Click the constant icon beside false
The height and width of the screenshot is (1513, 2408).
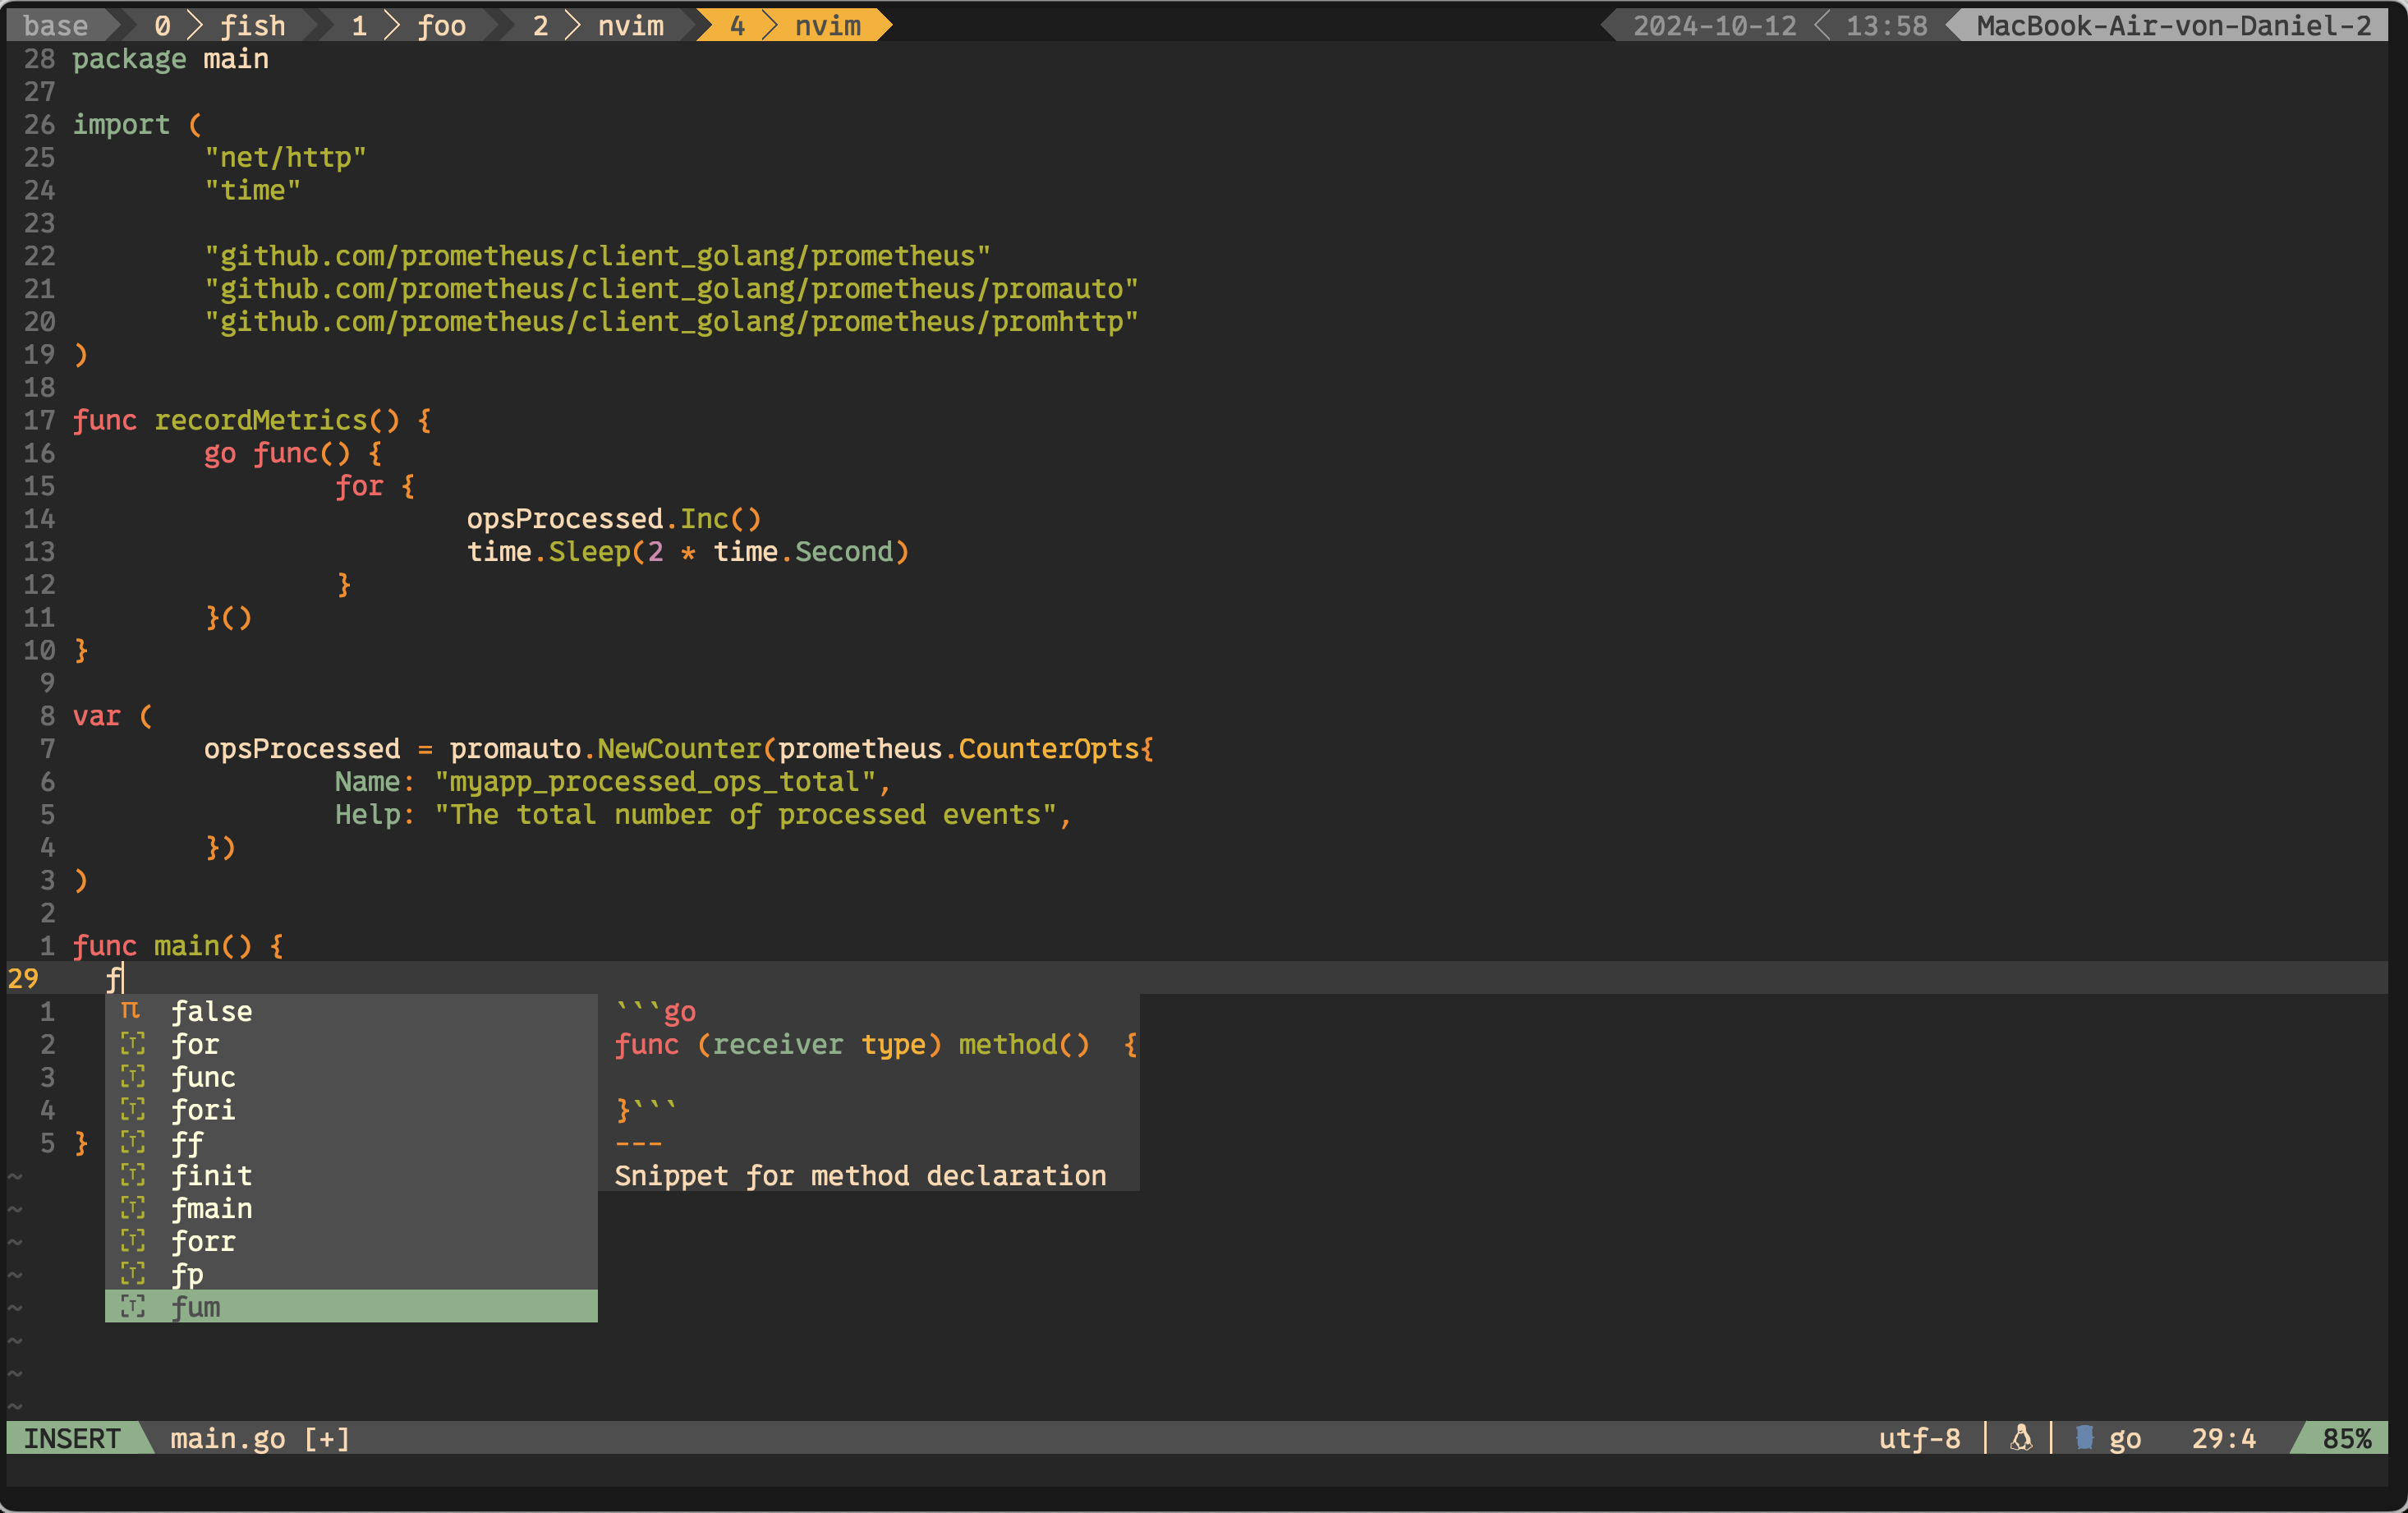click(131, 1011)
